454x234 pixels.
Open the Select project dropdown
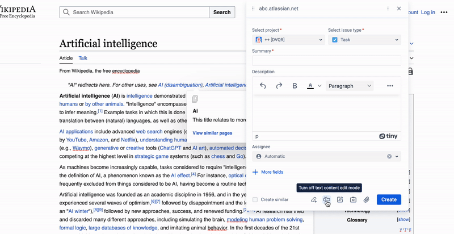coord(288,40)
